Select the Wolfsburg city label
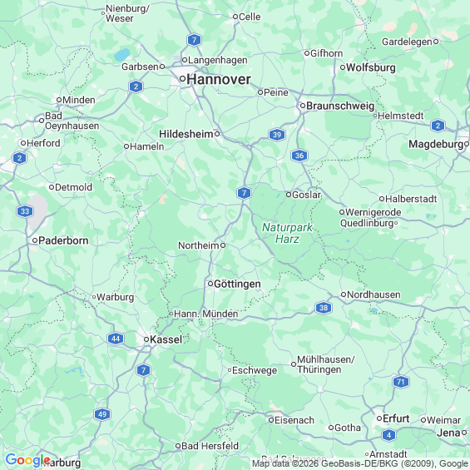Image resolution: width=470 pixels, height=470 pixels. coord(371,67)
